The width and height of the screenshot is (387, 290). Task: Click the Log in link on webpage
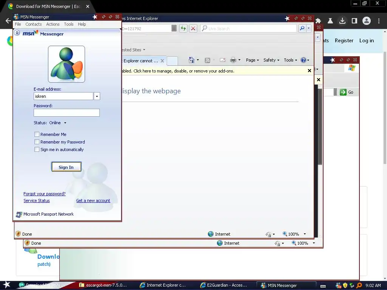(x=367, y=40)
